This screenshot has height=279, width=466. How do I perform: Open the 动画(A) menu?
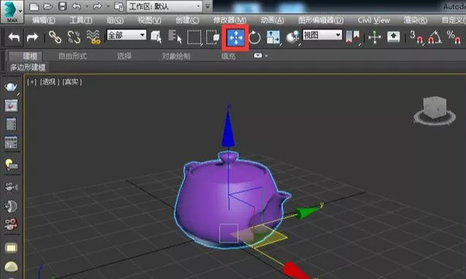point(272,21)
